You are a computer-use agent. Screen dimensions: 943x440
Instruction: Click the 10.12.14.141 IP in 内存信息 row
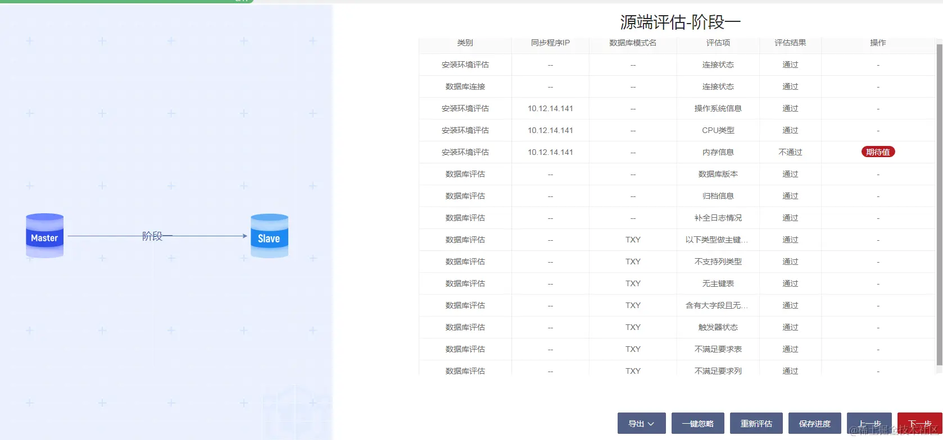550,152
